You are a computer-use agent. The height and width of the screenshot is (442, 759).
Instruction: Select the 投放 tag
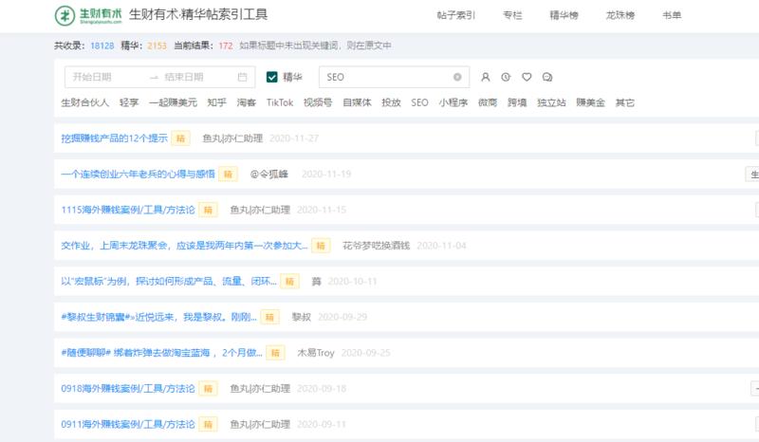(x=391, y=102)
